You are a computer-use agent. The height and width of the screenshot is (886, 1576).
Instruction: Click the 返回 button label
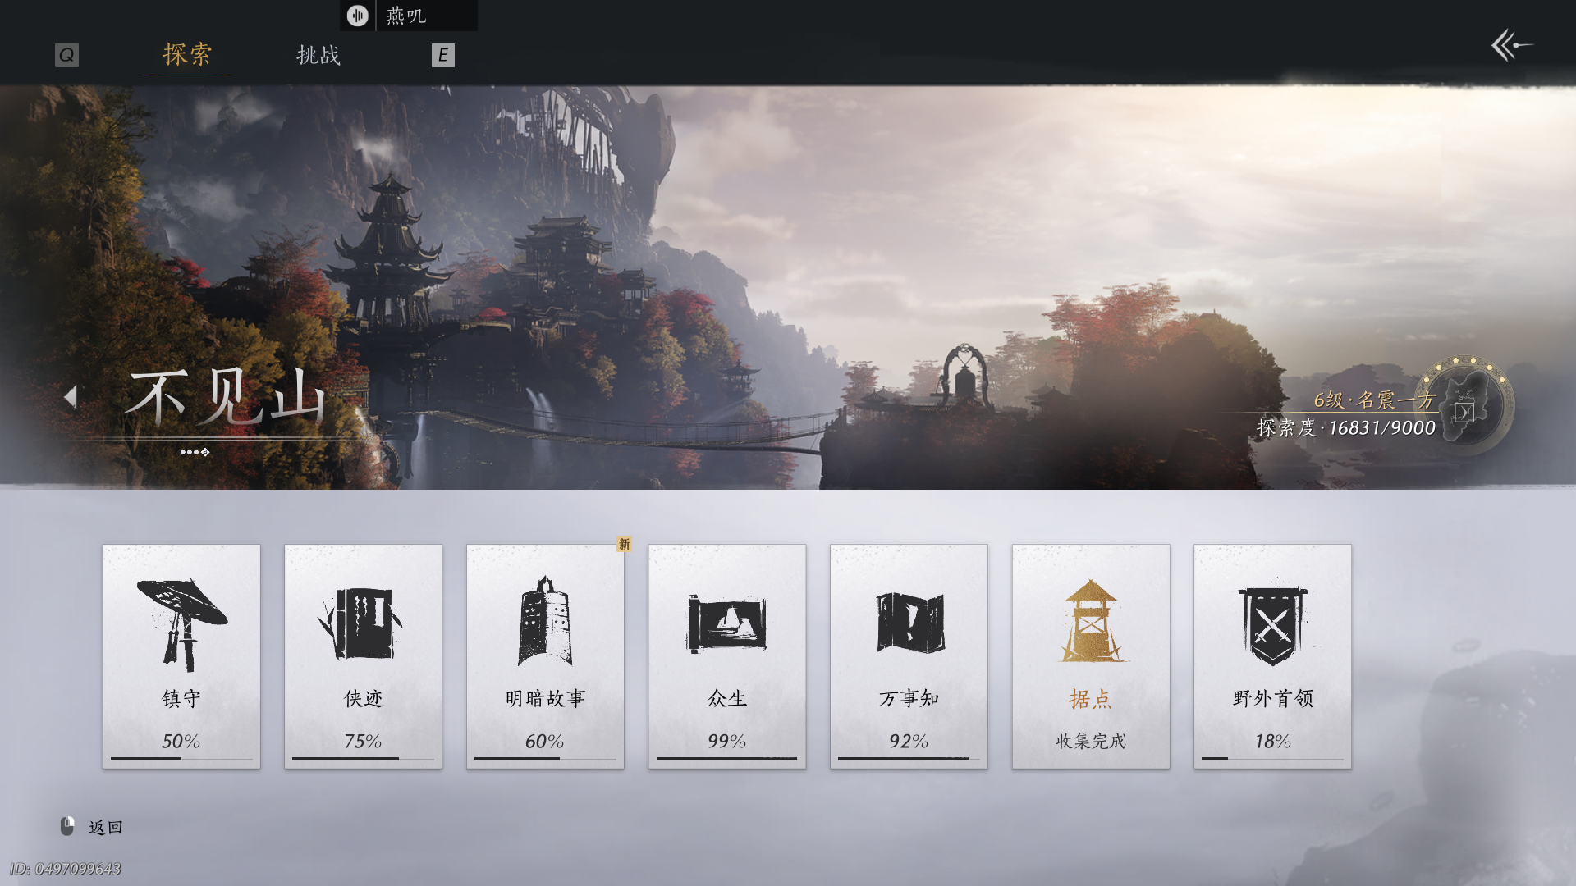point(106,827)
